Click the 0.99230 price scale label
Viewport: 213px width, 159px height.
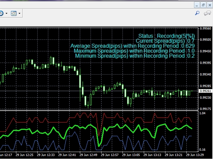click(206, 97)
